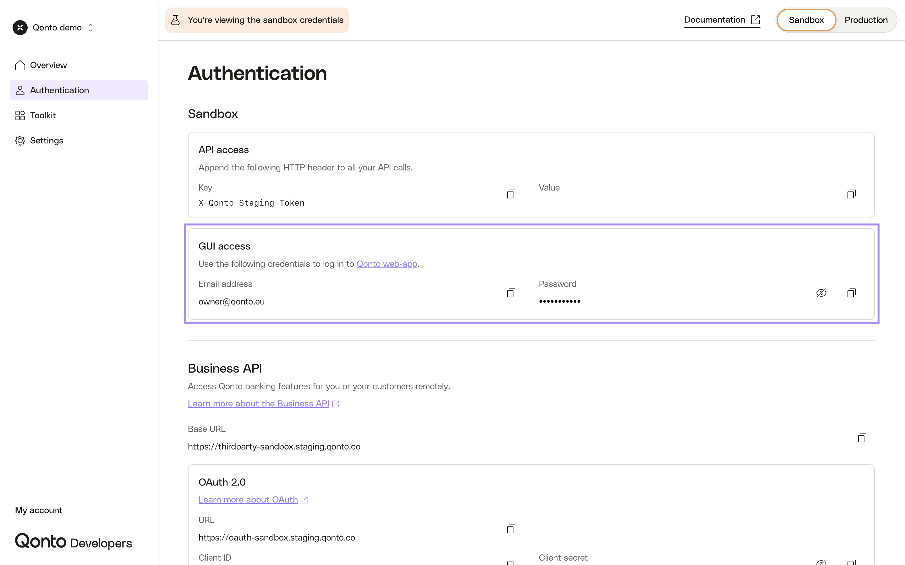Click the Overview house icon

(x=20, y=65)
